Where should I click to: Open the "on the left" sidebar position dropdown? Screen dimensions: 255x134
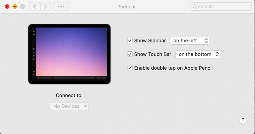point(190,41)
